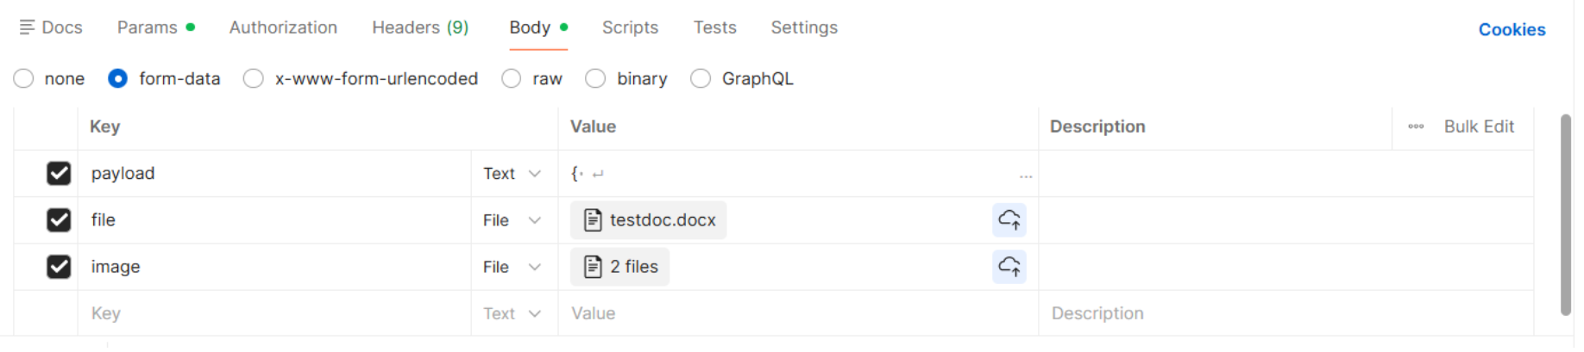Click the Bulk Edit button
The height and width of the screenshot is (352, 1584).
click(1479, 127)
